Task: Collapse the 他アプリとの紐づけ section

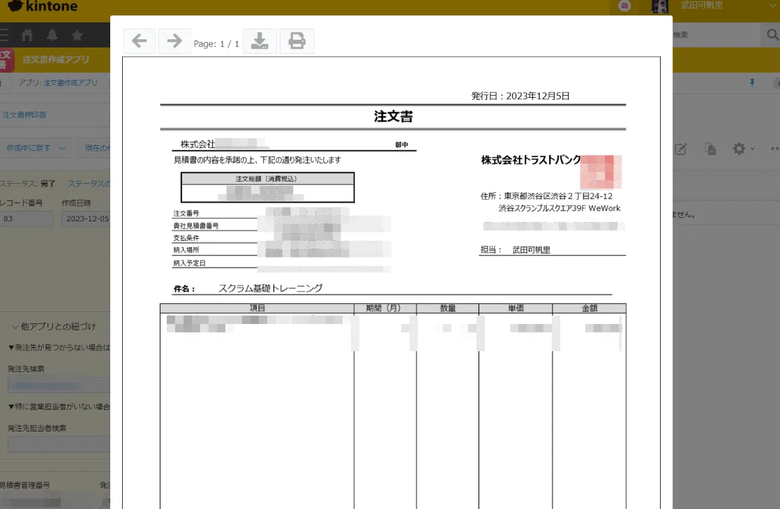Action: [15, 327]
